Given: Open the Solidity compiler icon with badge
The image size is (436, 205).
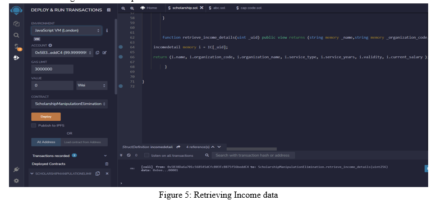Looking at the screenshot, I should [17, 47].
